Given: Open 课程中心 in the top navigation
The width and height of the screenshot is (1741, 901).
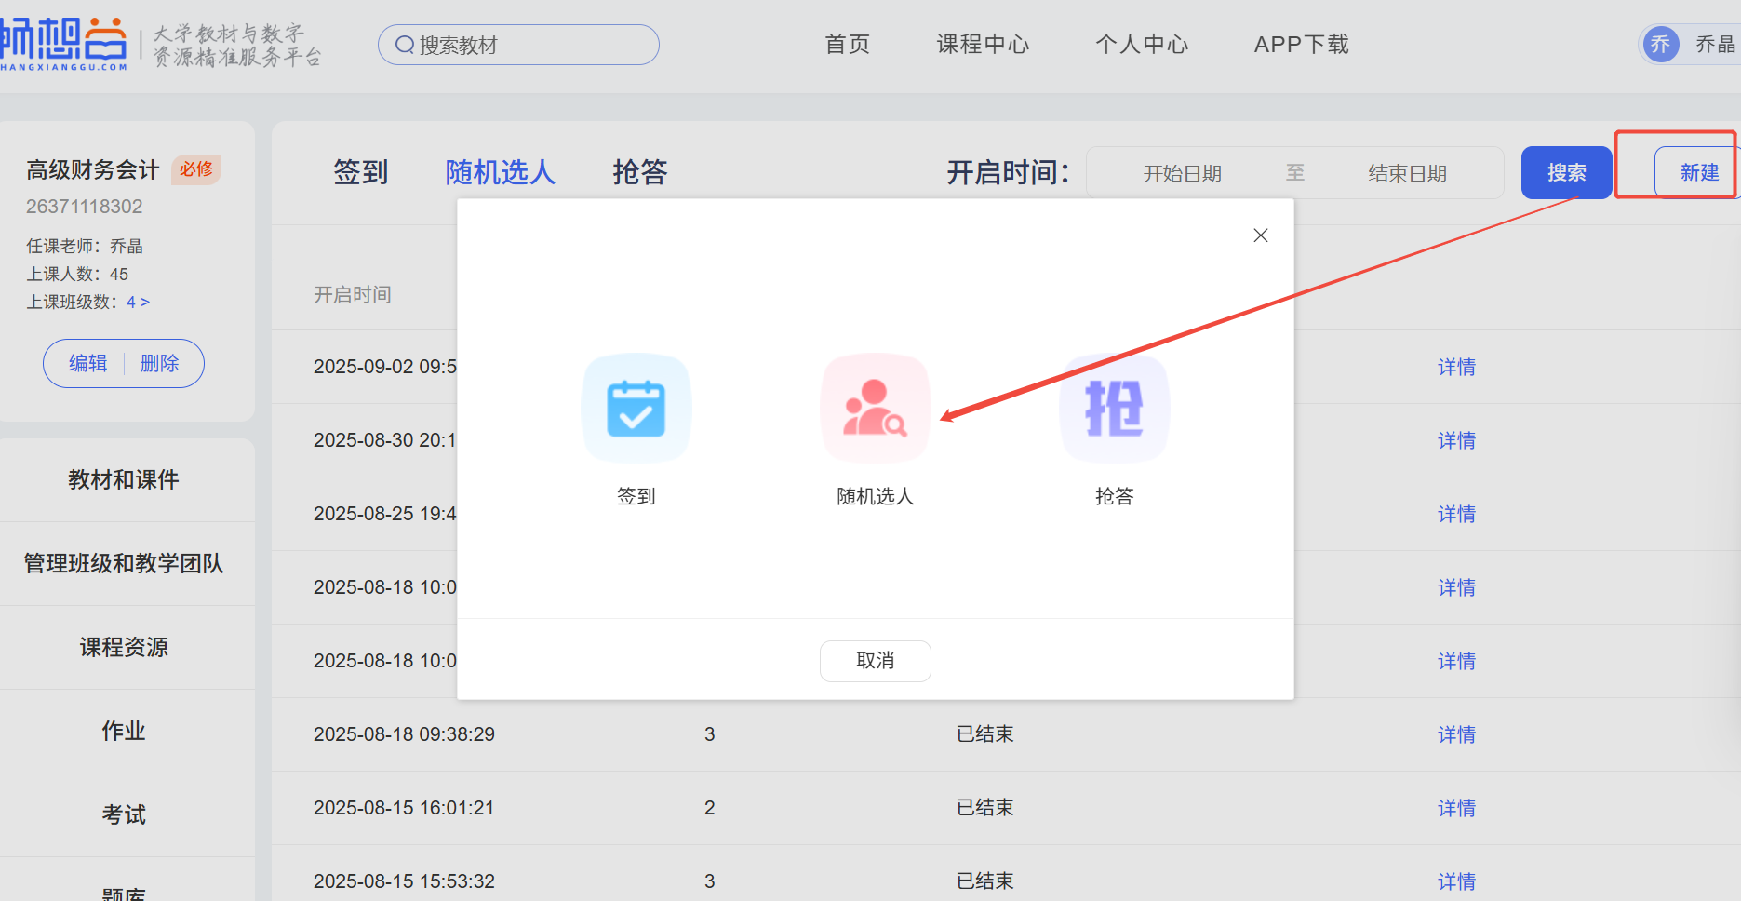Looking at the screenshot, I should pyautogui.click(x=983, y=45).
